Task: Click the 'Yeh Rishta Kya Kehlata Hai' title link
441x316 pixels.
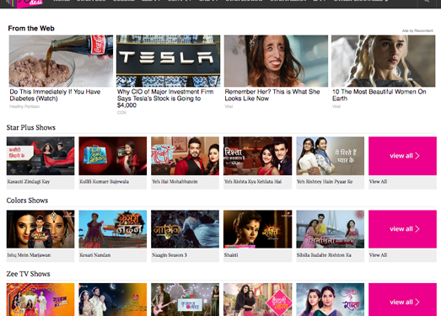Action: [x=253, y=182]
